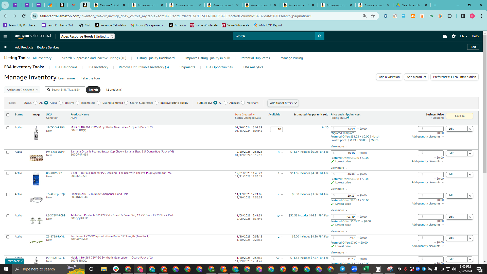The width and height of the screenshot is (487, 274).
Task: Click the bookmark flag icon in nav bar
Action: tap(6, 47)
